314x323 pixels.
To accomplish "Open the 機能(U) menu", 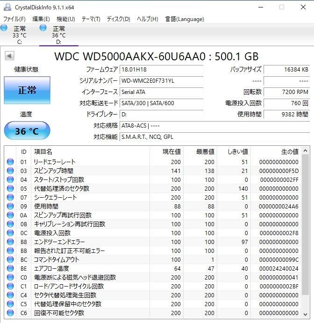I will click(x=66, y=19).
